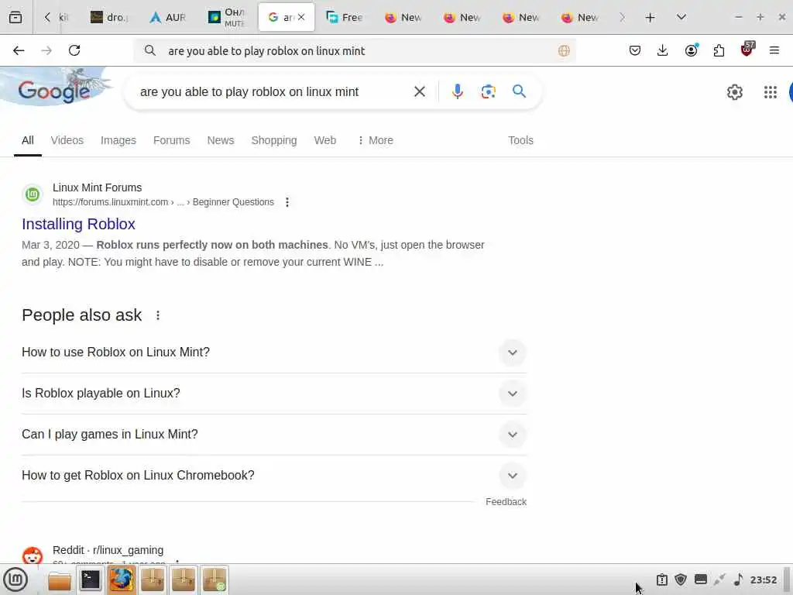Image resolution: width=793 pixels, height=595 pixels.
Task: Send Feedback on People also ask
Action: (x=506, y=501)
